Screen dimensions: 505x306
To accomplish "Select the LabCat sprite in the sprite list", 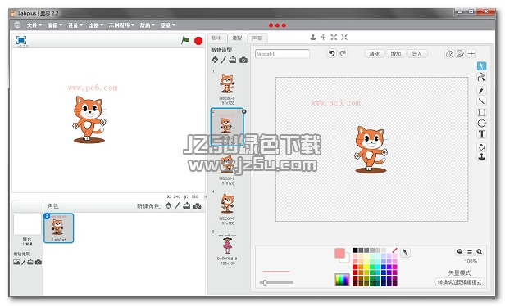I will tap(59, 227).
